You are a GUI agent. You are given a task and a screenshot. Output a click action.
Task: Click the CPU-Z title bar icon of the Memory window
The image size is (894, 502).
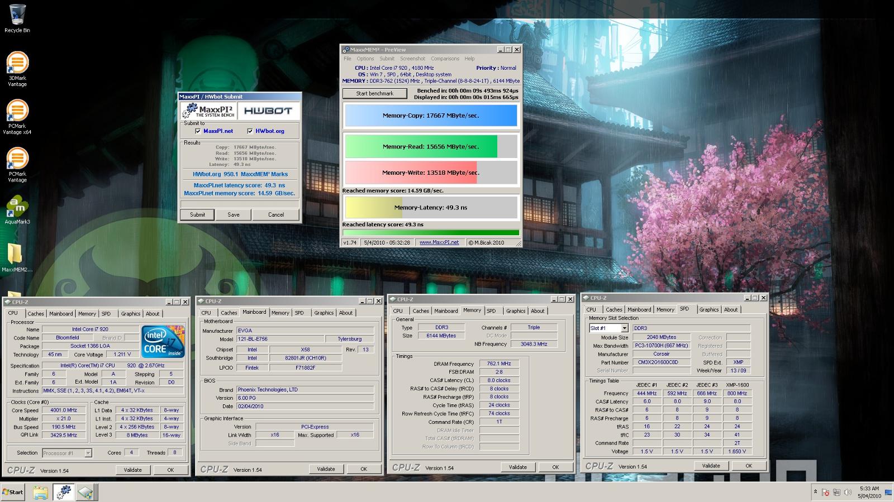(x=393, y=299)
